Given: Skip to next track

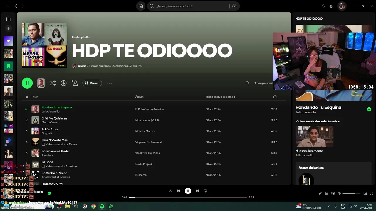Looking at the screenshot, I should 197,191.
